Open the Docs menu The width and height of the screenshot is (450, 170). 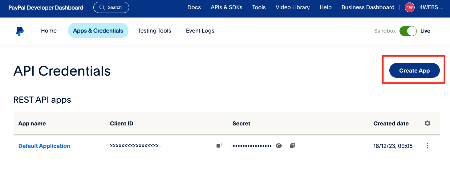[x=194, y=7]
